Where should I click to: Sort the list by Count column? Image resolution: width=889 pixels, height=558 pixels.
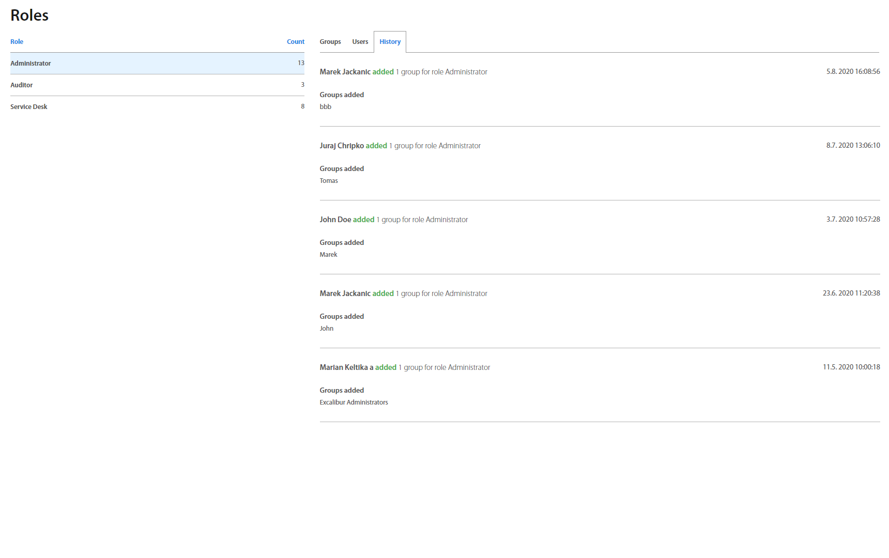click(x=295, y=42)
